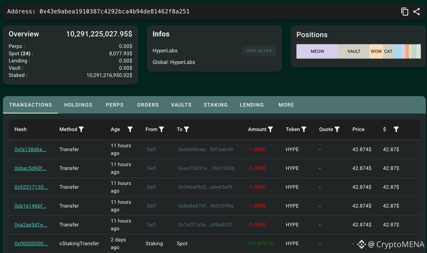
Task: Click the Add Alias button
Action: (x=259, y=51)
